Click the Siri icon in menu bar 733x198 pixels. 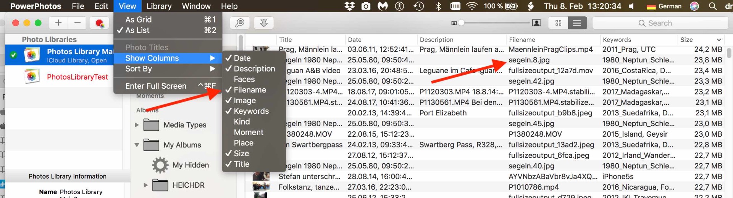click(694, 6)
